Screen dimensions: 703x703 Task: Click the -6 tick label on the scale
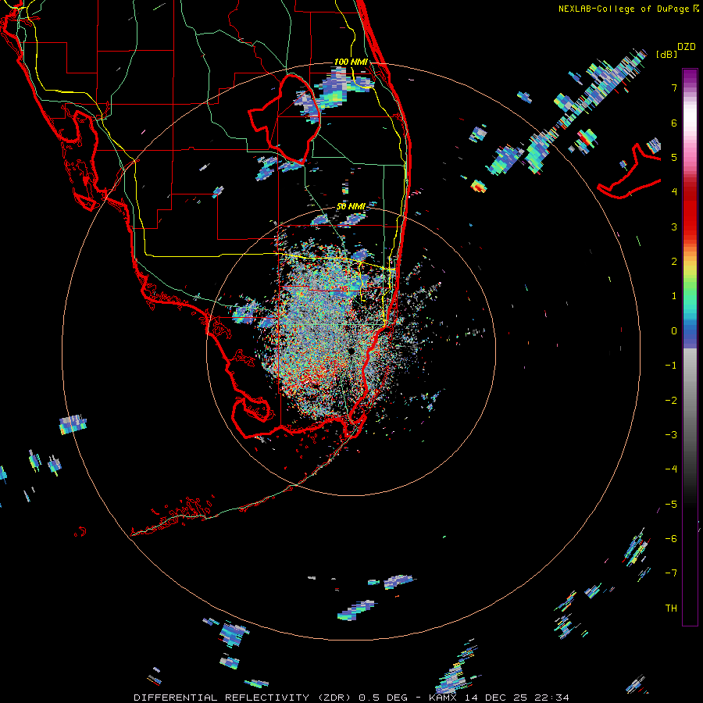(x=671, y=538)
